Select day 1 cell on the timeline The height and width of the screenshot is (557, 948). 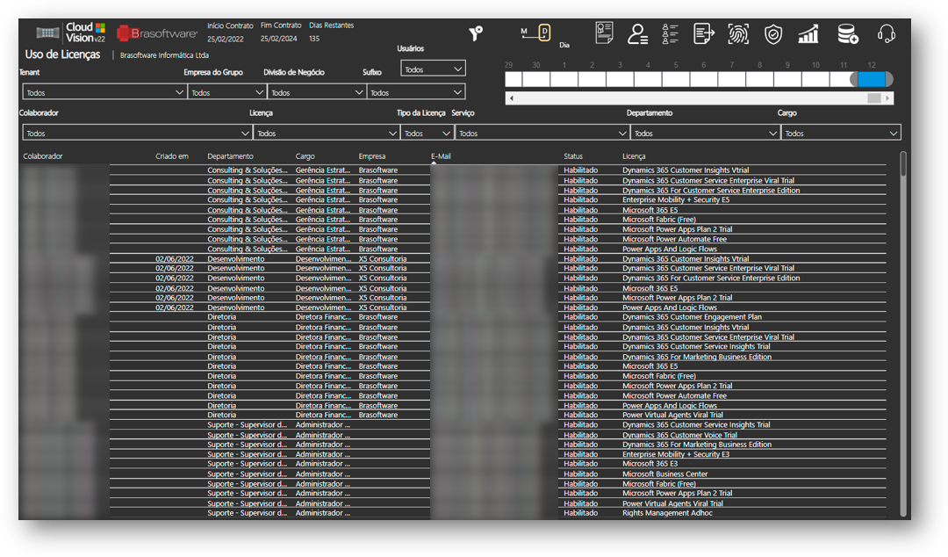pyautogui.click(x=564, y=79)
